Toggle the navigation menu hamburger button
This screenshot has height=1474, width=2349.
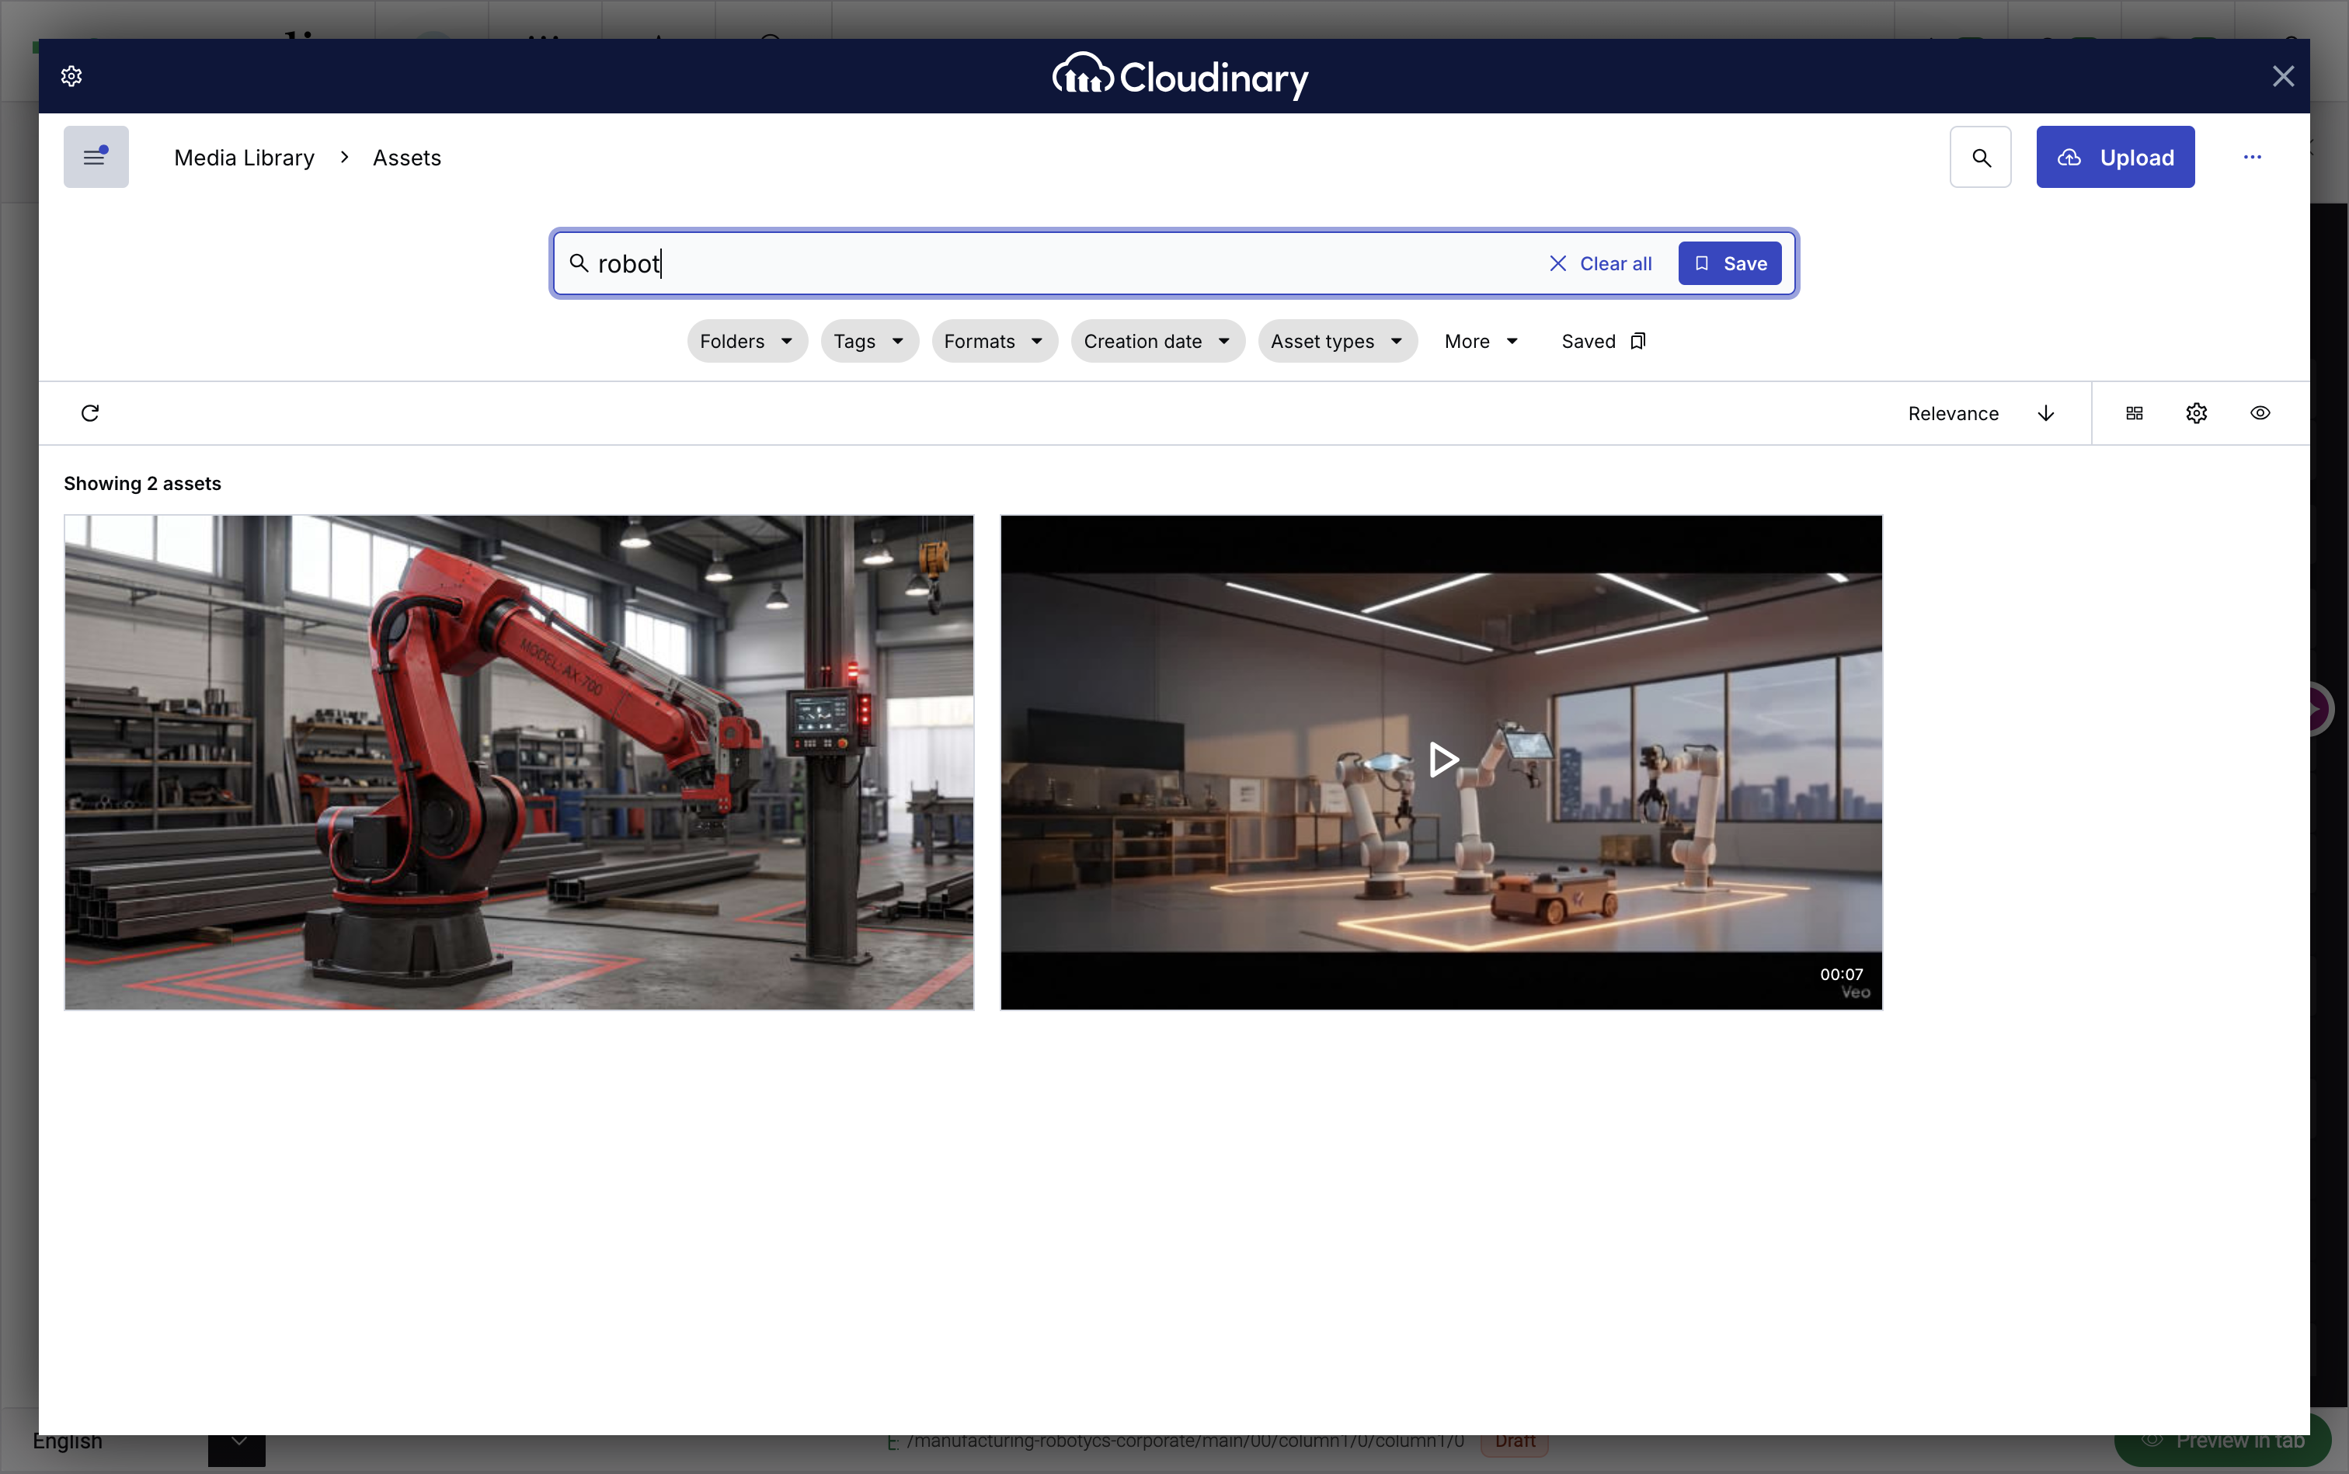96,157
